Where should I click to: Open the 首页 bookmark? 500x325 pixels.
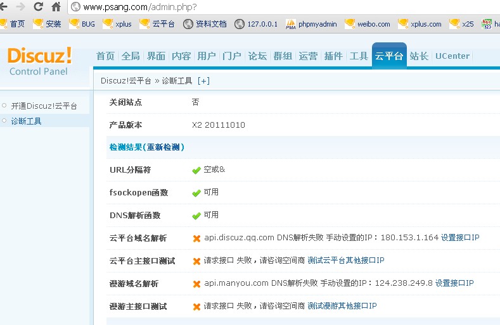coord(13,24)
